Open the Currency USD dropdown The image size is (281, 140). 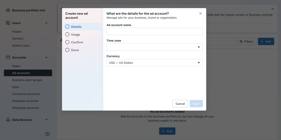tap(155, 63)
